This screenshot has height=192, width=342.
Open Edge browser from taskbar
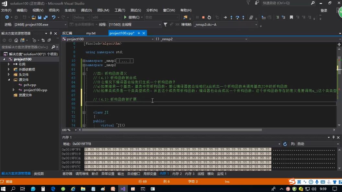tap(53, 189)
